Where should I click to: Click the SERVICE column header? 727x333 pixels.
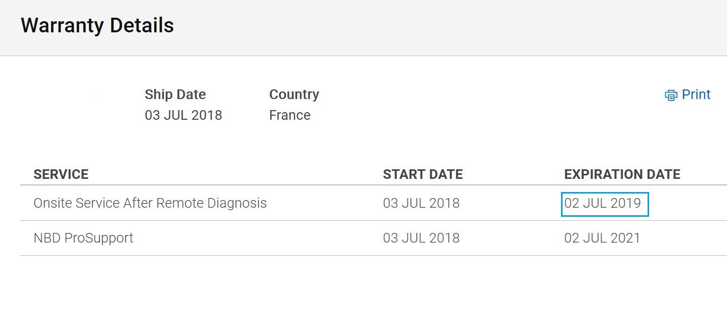[x=61, y=174]
